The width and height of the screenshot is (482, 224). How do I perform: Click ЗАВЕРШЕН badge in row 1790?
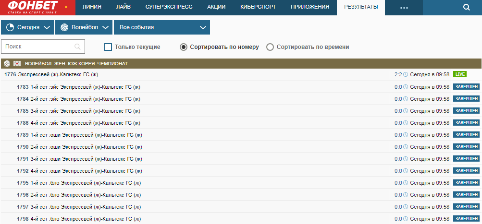466,146
